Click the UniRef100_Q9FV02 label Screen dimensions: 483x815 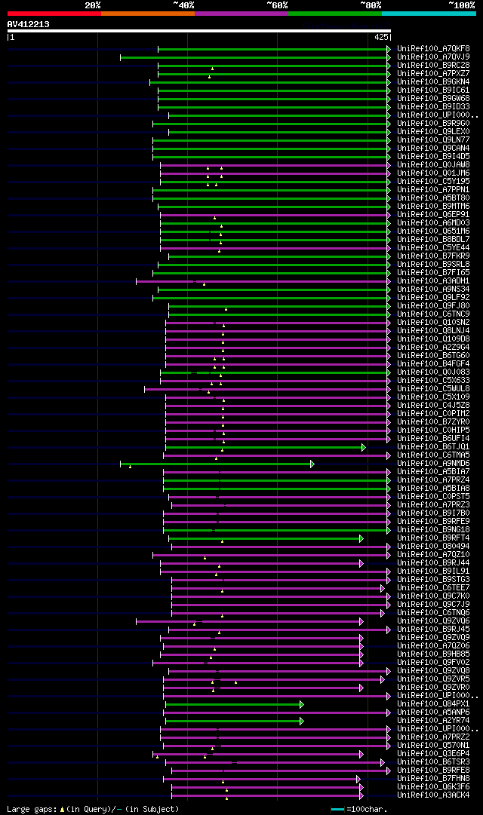pyautogui.click(x=433, y=663)
